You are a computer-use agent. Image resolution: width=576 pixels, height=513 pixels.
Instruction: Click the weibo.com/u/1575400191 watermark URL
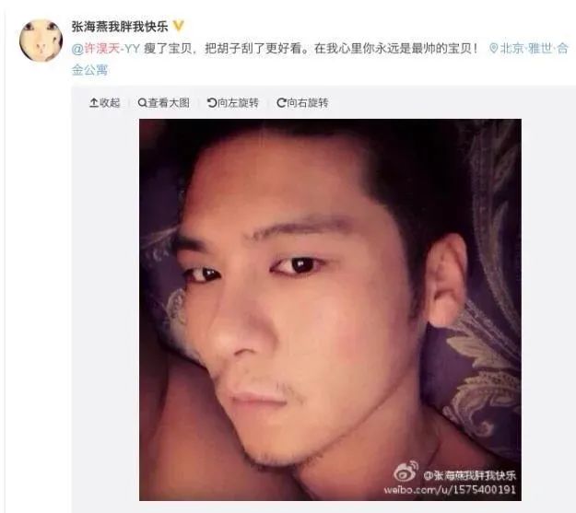(x=450, y=490)
